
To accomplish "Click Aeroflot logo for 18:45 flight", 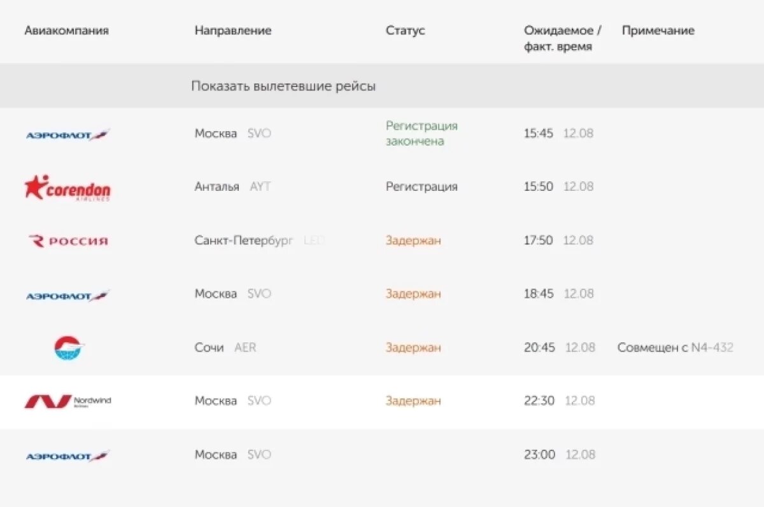I will click(x=67, y=295).
